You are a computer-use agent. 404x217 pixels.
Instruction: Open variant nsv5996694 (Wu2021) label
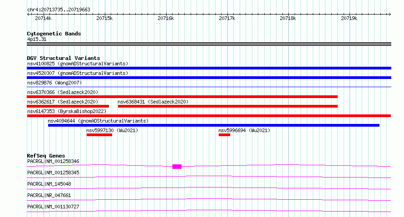[244, 130]
